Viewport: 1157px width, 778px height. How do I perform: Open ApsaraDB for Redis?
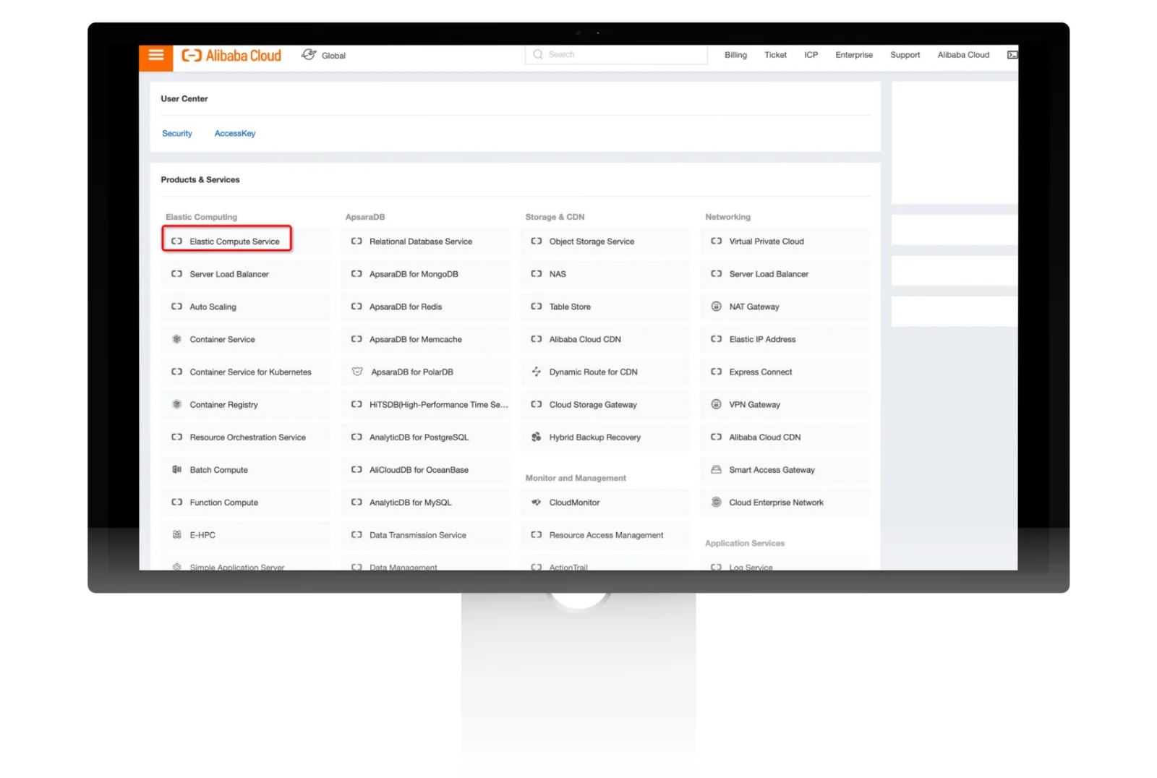point(425,307)
